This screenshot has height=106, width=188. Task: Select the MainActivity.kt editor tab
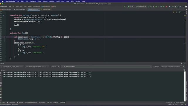[34, 9]
